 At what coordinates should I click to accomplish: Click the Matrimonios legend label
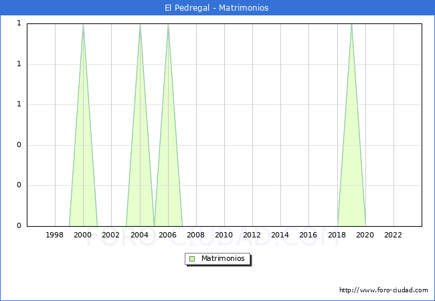(x=223, y=259)
